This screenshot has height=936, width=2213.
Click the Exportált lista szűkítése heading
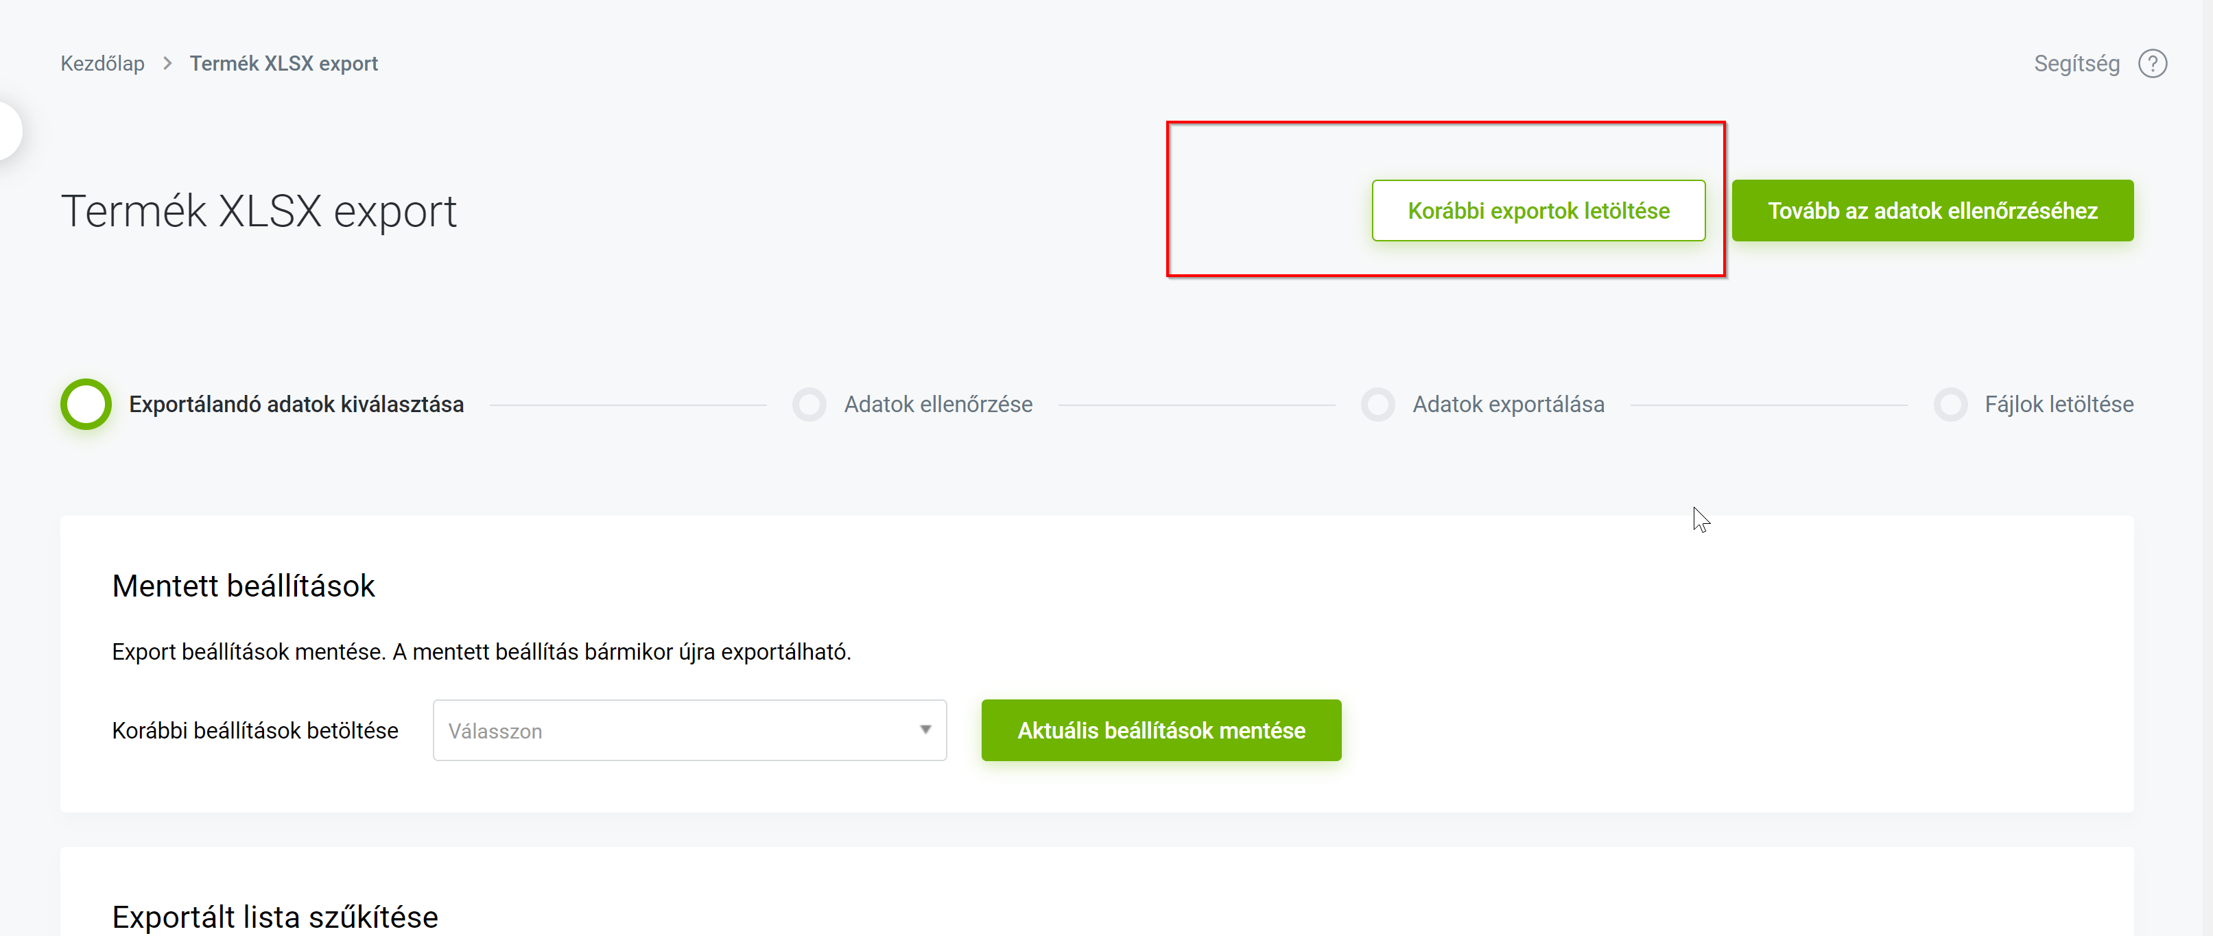click(275, 916)
